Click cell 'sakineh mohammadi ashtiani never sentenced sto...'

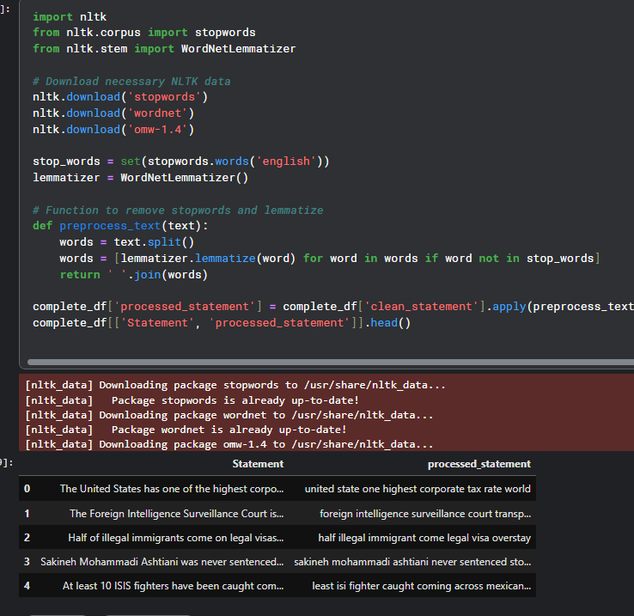412,562
